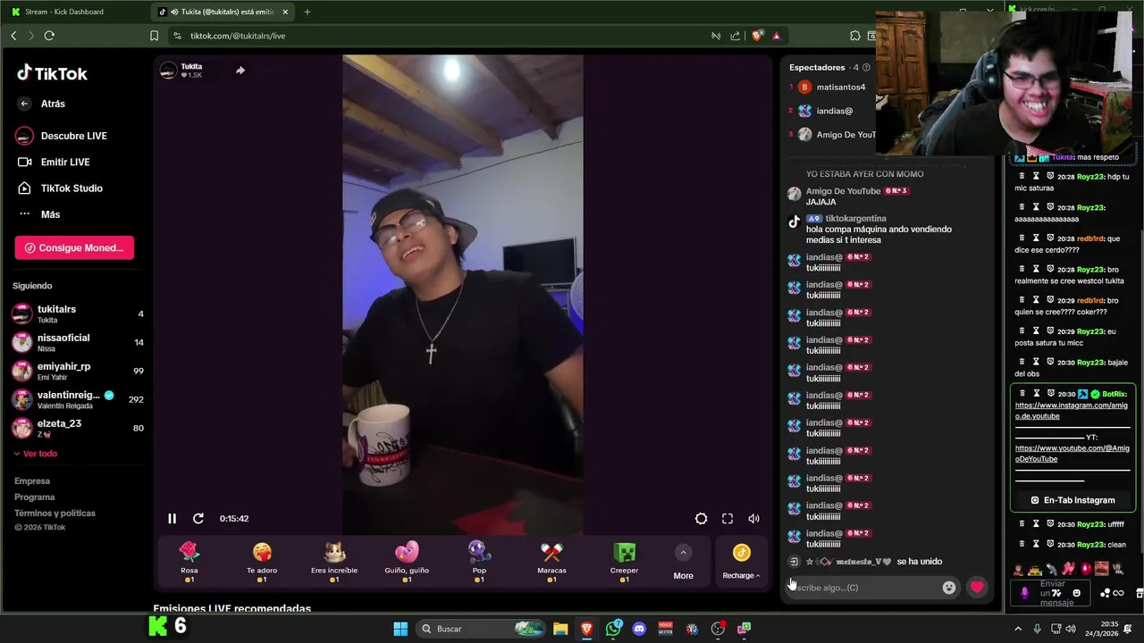Open Brave Shields icon

coord(757,36)
